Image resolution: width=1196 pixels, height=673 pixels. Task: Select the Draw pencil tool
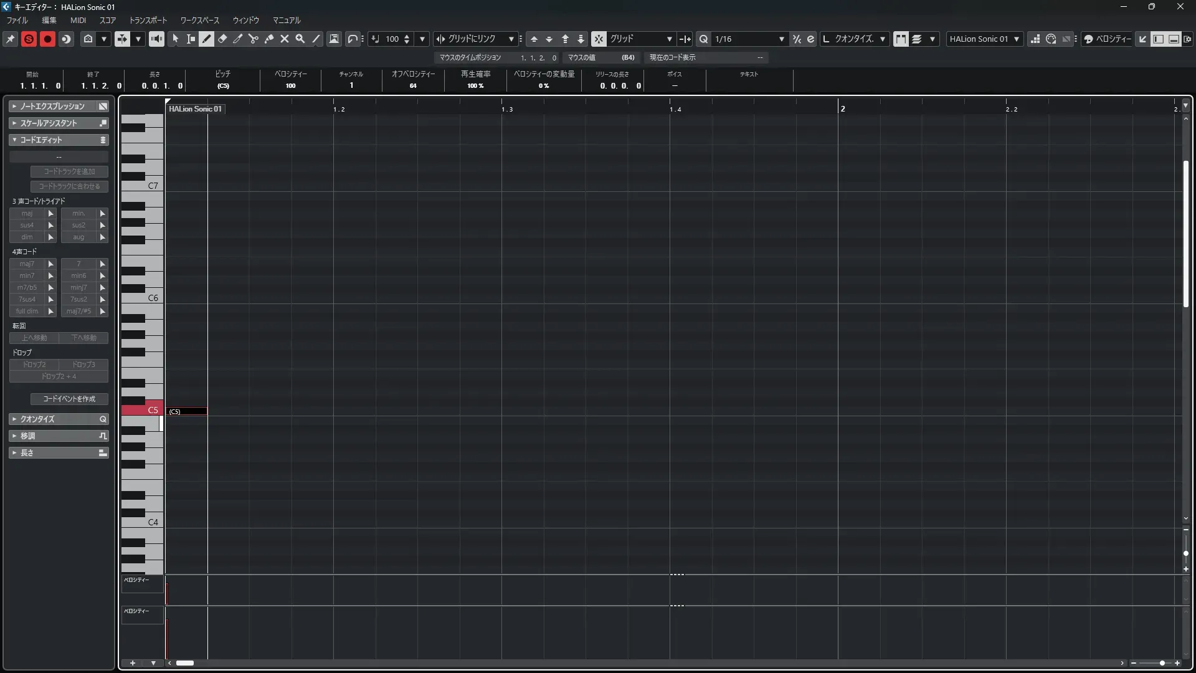click(207, 39)
